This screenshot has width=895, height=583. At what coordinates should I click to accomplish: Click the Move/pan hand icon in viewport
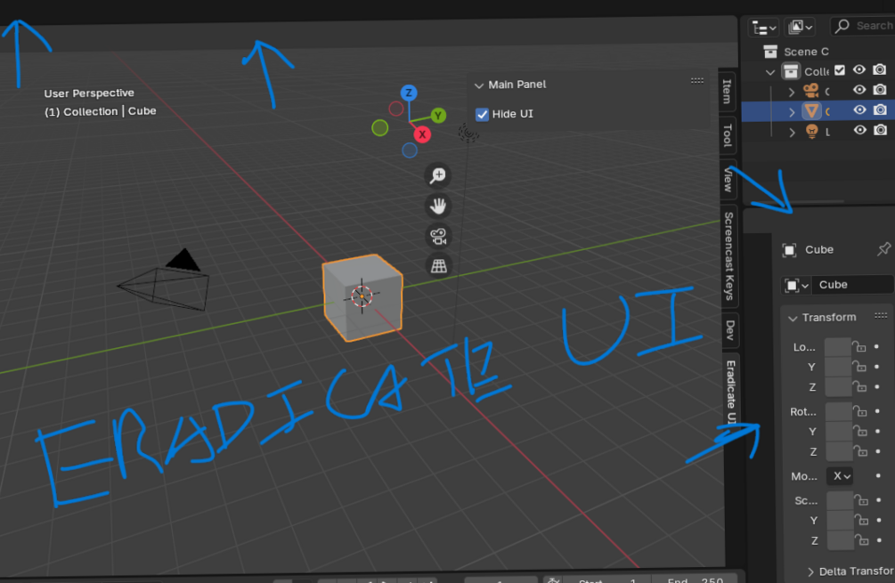pyautogui.click(x=437, y=206)
